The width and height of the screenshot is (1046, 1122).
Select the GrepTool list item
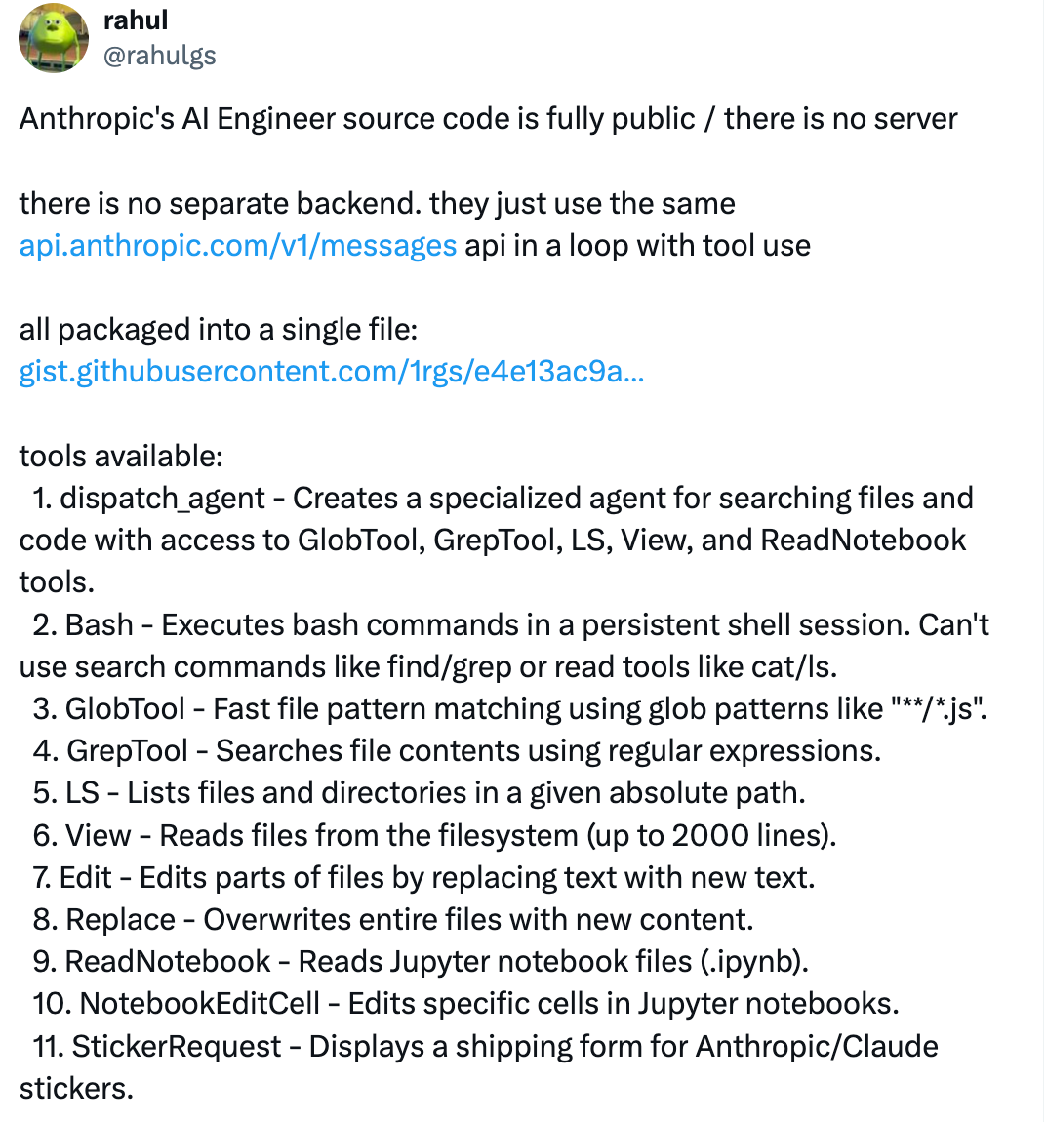[x=457, y=751]
